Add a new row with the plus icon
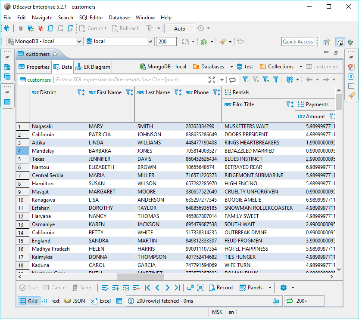 point(116,287)
